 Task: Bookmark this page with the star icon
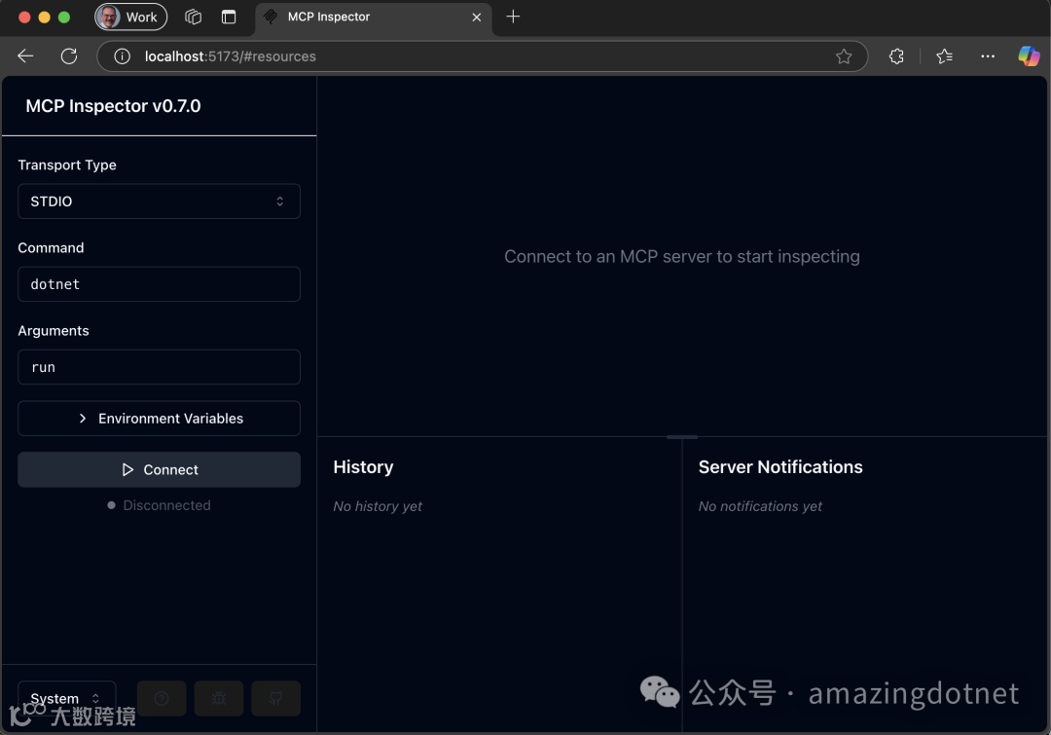coord(843,56)
